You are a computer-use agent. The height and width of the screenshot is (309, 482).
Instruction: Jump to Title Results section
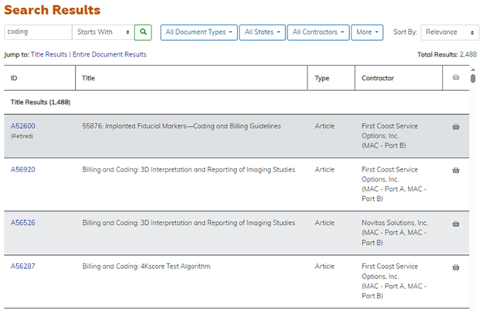pyautogui.click(x=49, y=55)
